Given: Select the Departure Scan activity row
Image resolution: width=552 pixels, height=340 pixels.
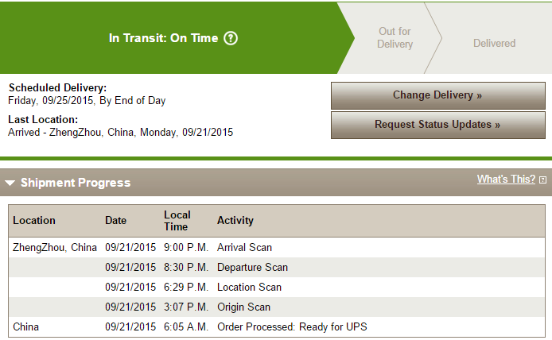Looking at the screenshot, I should (x=277, y=267).
